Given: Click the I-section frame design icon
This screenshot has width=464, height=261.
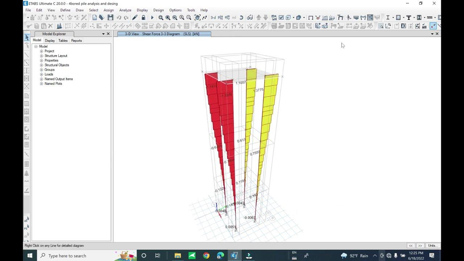Looking at the screenshot, I should click(x=388, y=17).
